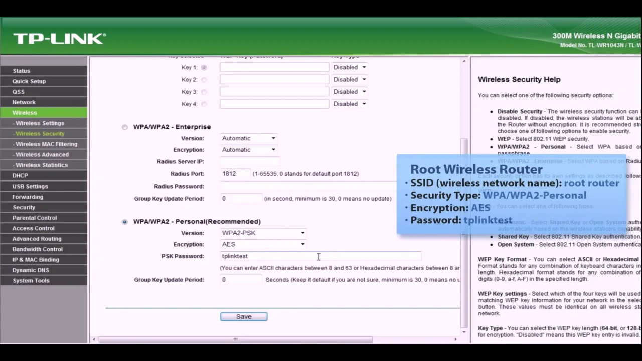Expand the Enterprise Encryption dropdown
The height and width of the screenshot is (361, 642).
point(249,150)
